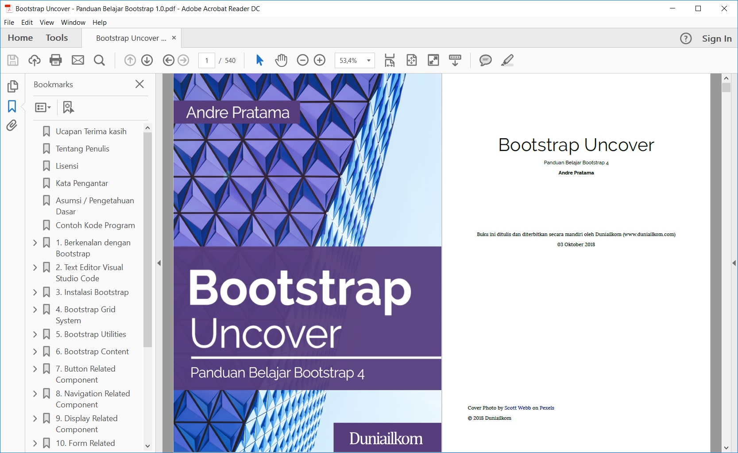This screenshot has height=453, width=738.
Task: Expand bookmark 4. Bootstrap Grid System
Action: (35, 310)
